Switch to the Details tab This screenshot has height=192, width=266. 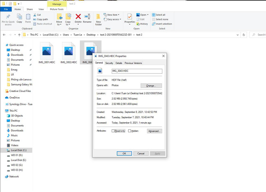(119, 63)
